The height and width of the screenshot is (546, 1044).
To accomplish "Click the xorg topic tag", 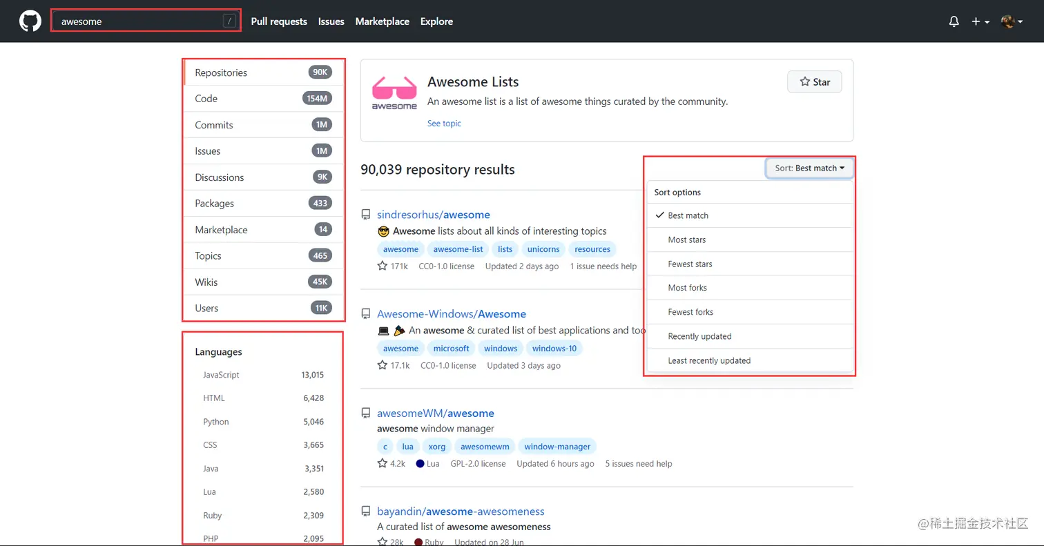I will coord(437,447).
